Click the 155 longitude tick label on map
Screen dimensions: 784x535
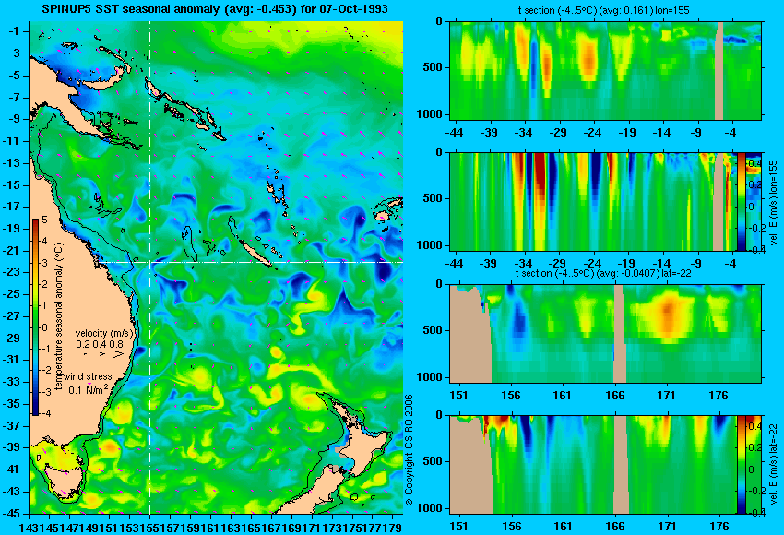point(150,527)
